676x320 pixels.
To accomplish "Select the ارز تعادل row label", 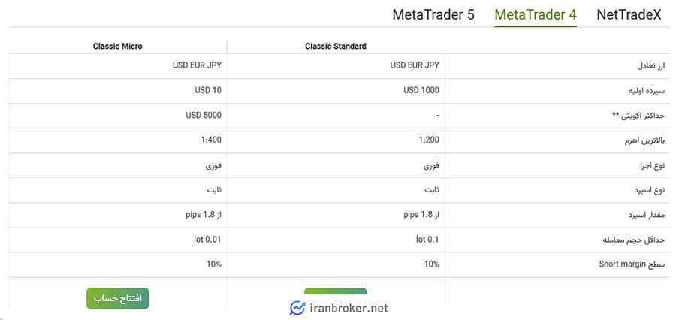I will click(646, 66).
